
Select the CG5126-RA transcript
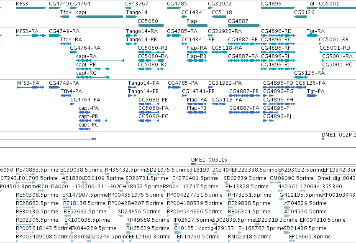[x=300, y=77]
